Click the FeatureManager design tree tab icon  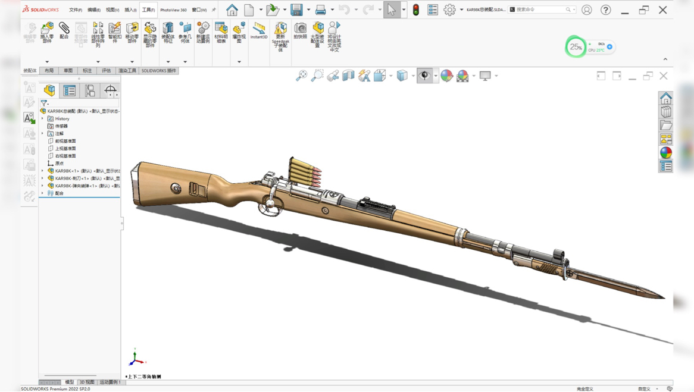click(x=49, y=90)
